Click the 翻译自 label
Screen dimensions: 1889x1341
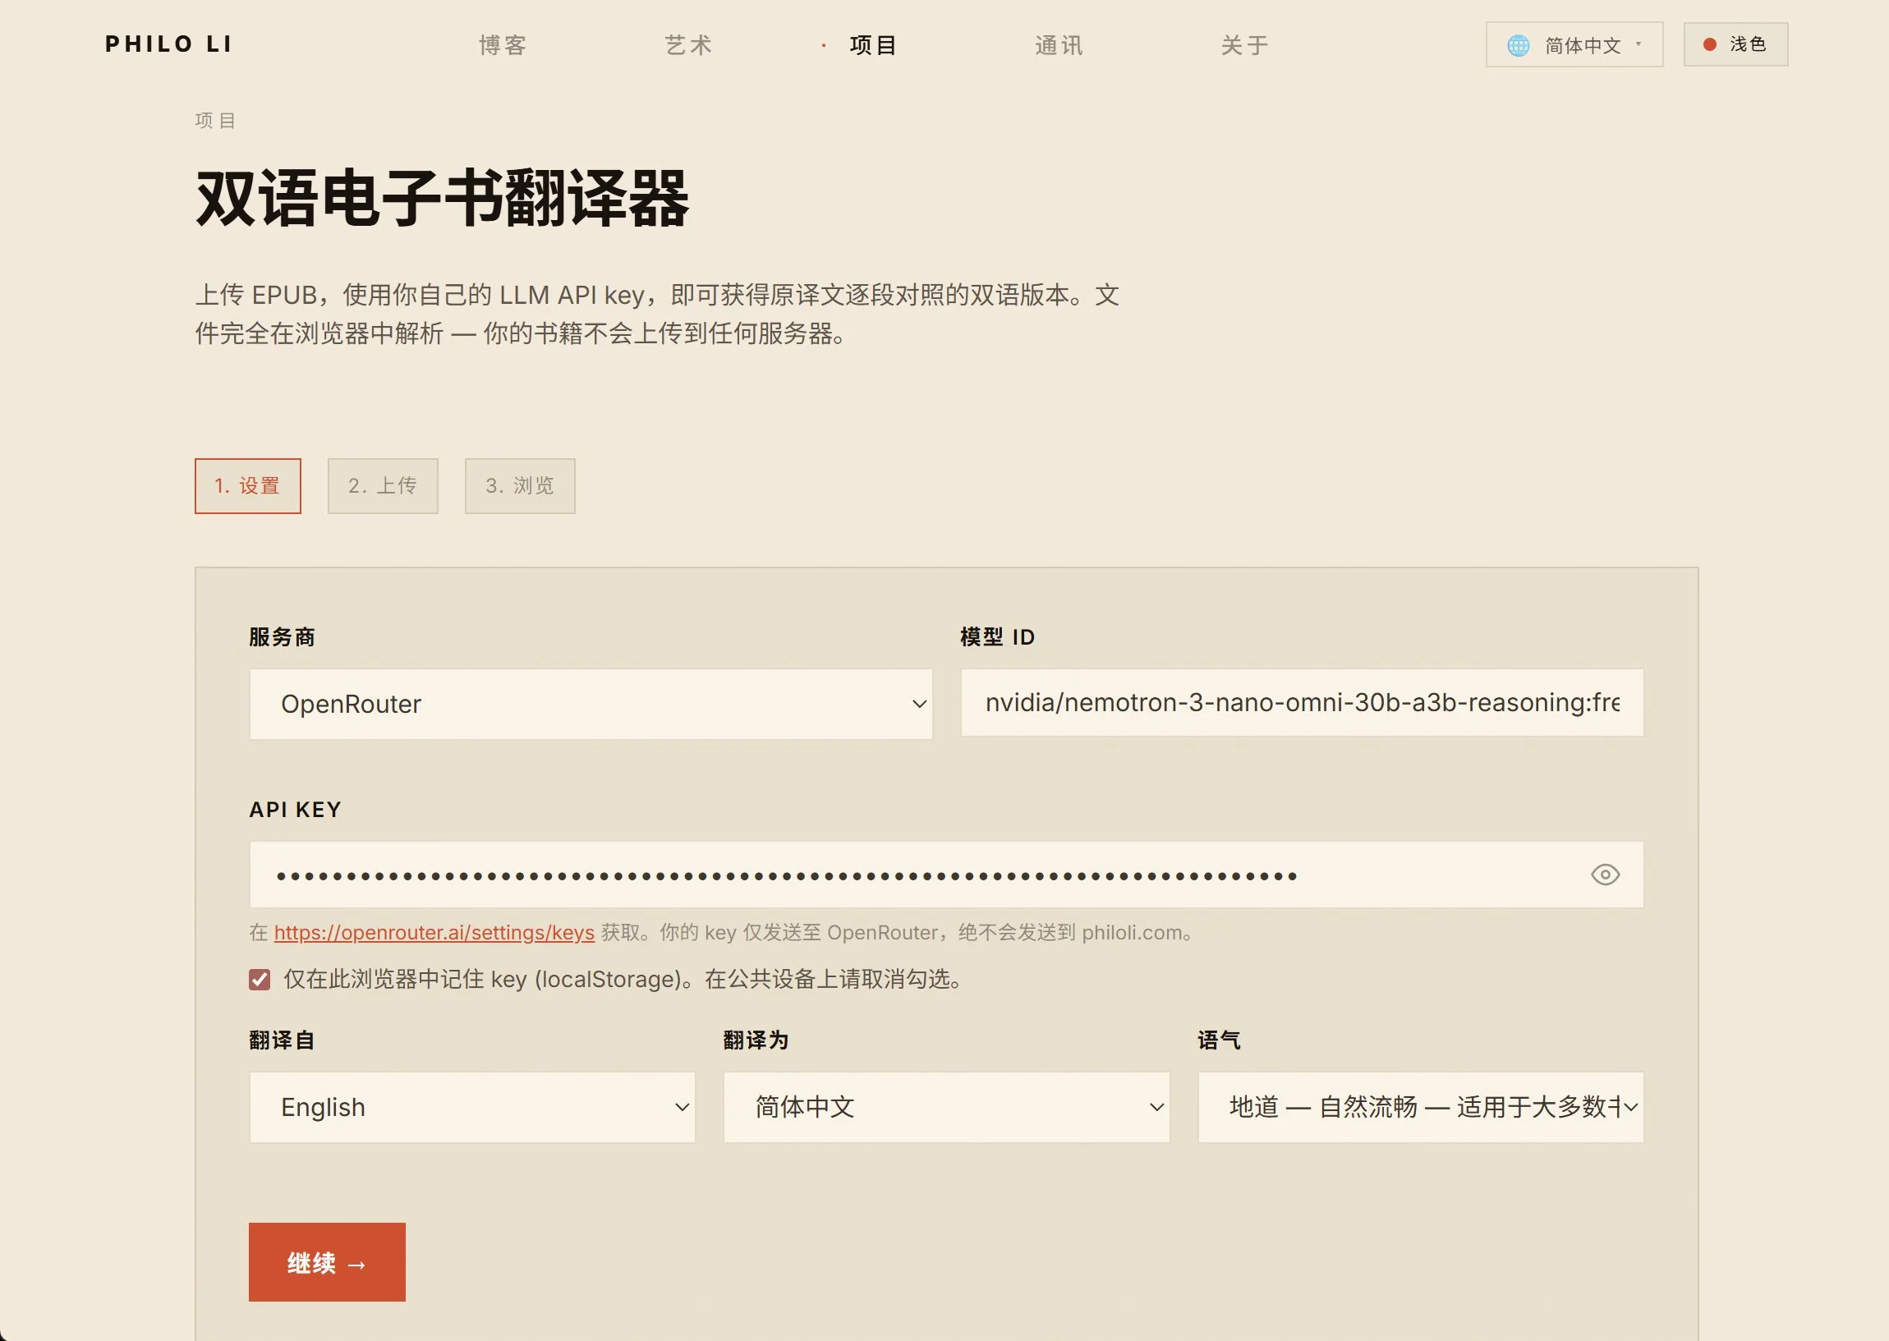(x=283, y=1040)
